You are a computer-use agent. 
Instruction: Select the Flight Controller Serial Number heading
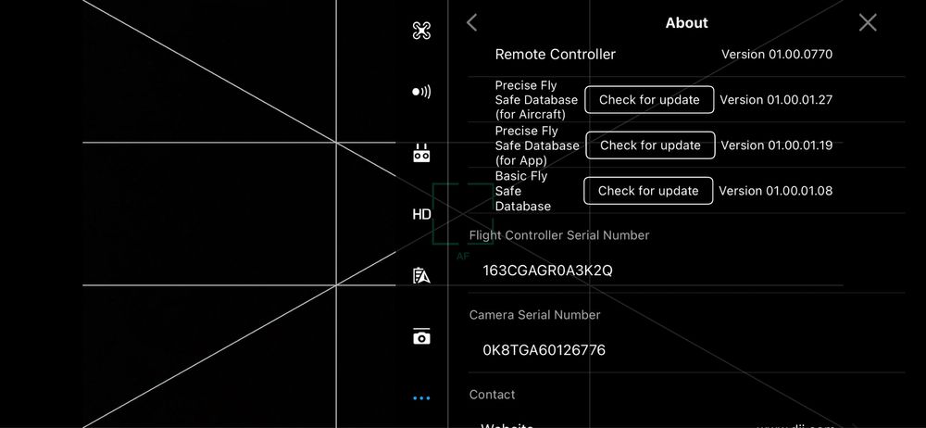559,235
